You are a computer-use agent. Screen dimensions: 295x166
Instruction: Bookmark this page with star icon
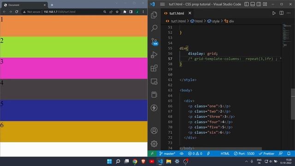pos(117,12)
